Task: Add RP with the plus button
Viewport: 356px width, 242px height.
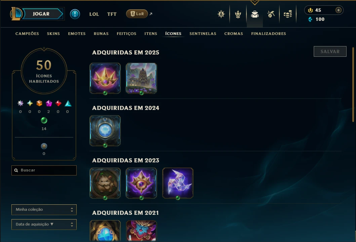Action: click(338, 10)
